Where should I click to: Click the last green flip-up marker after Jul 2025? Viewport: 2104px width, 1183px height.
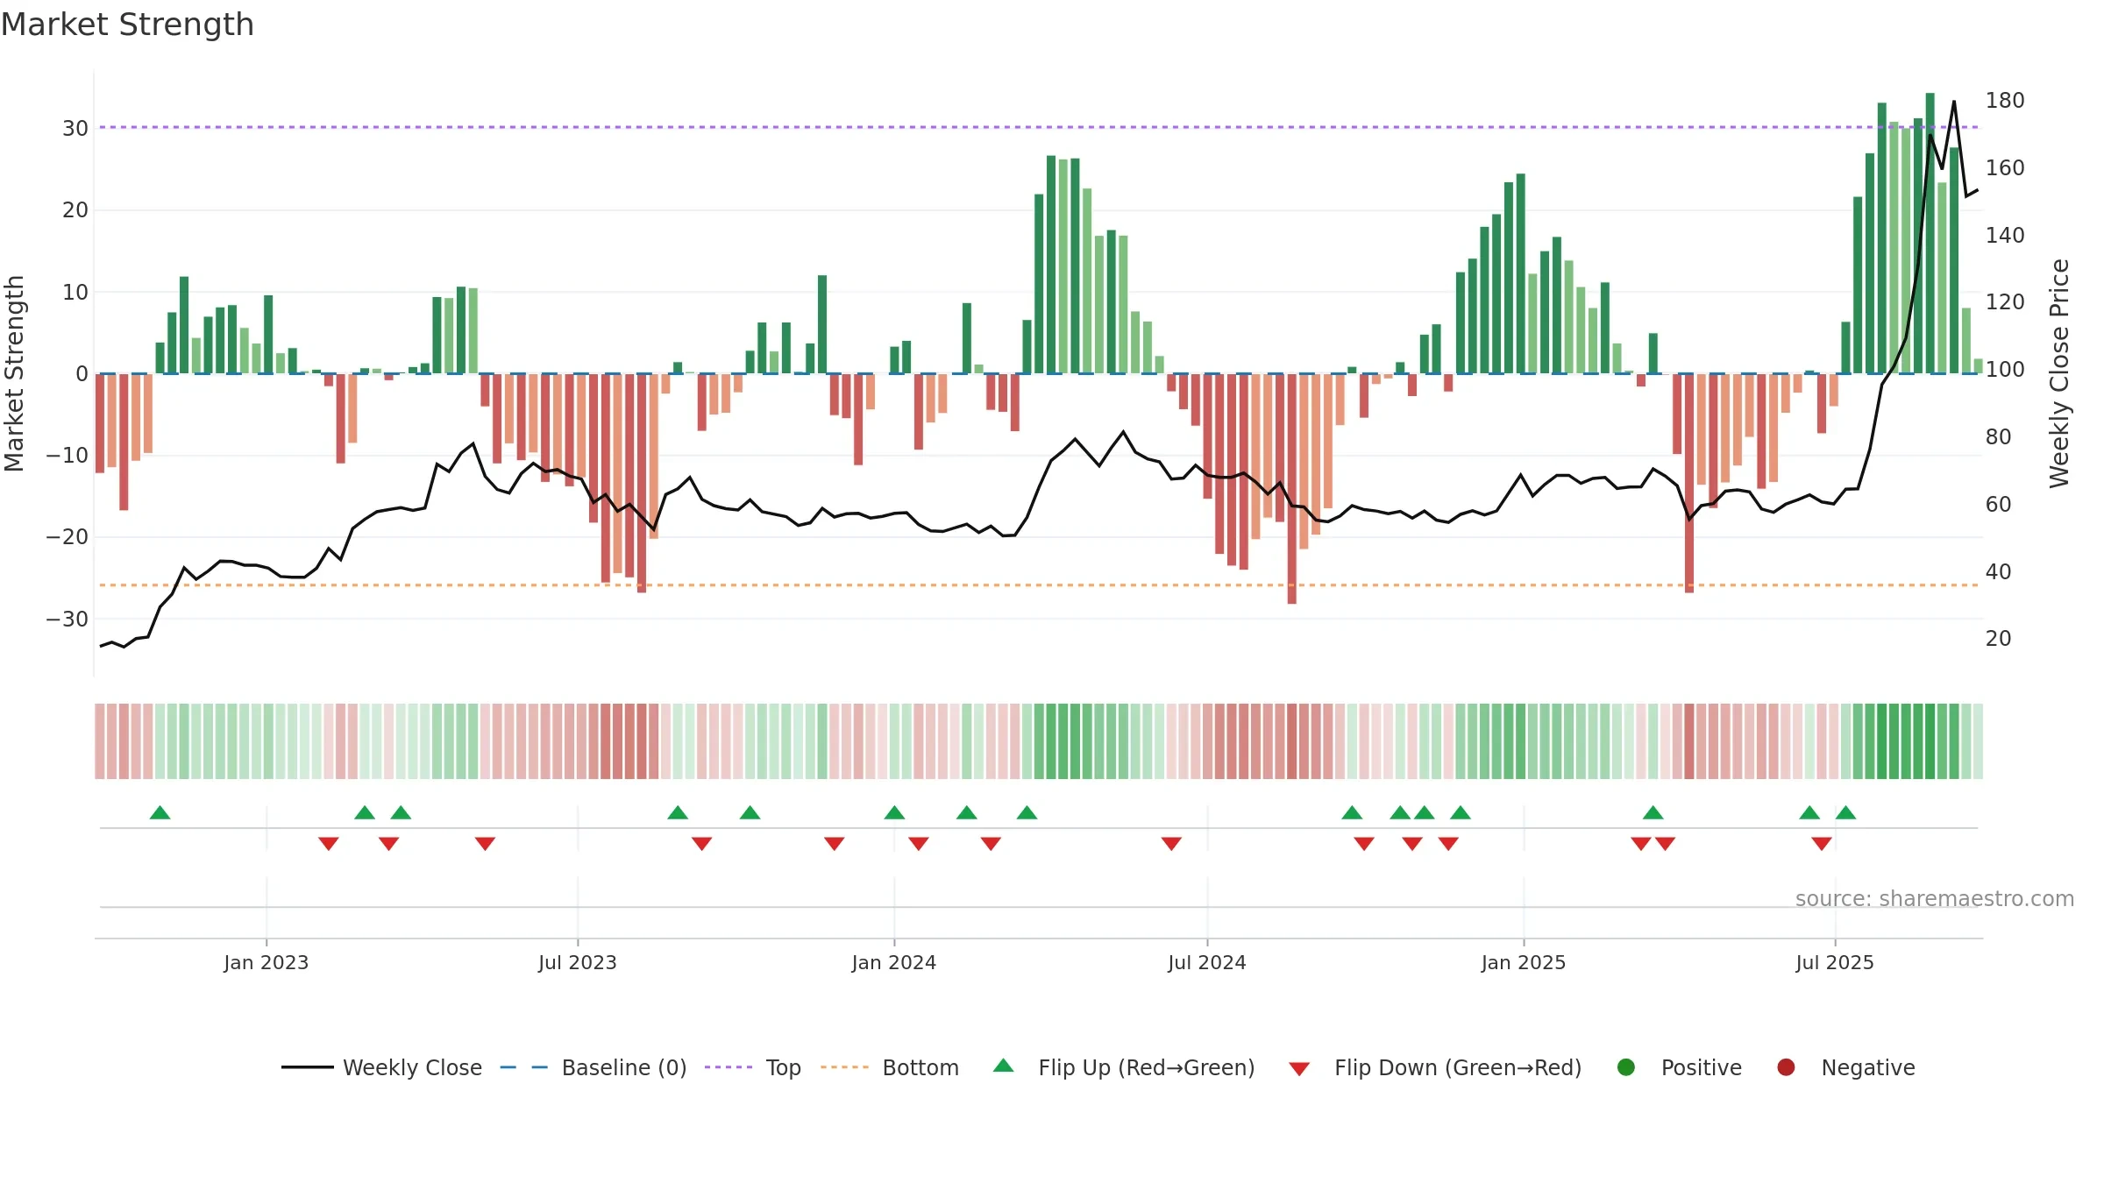coord(1845,812)
